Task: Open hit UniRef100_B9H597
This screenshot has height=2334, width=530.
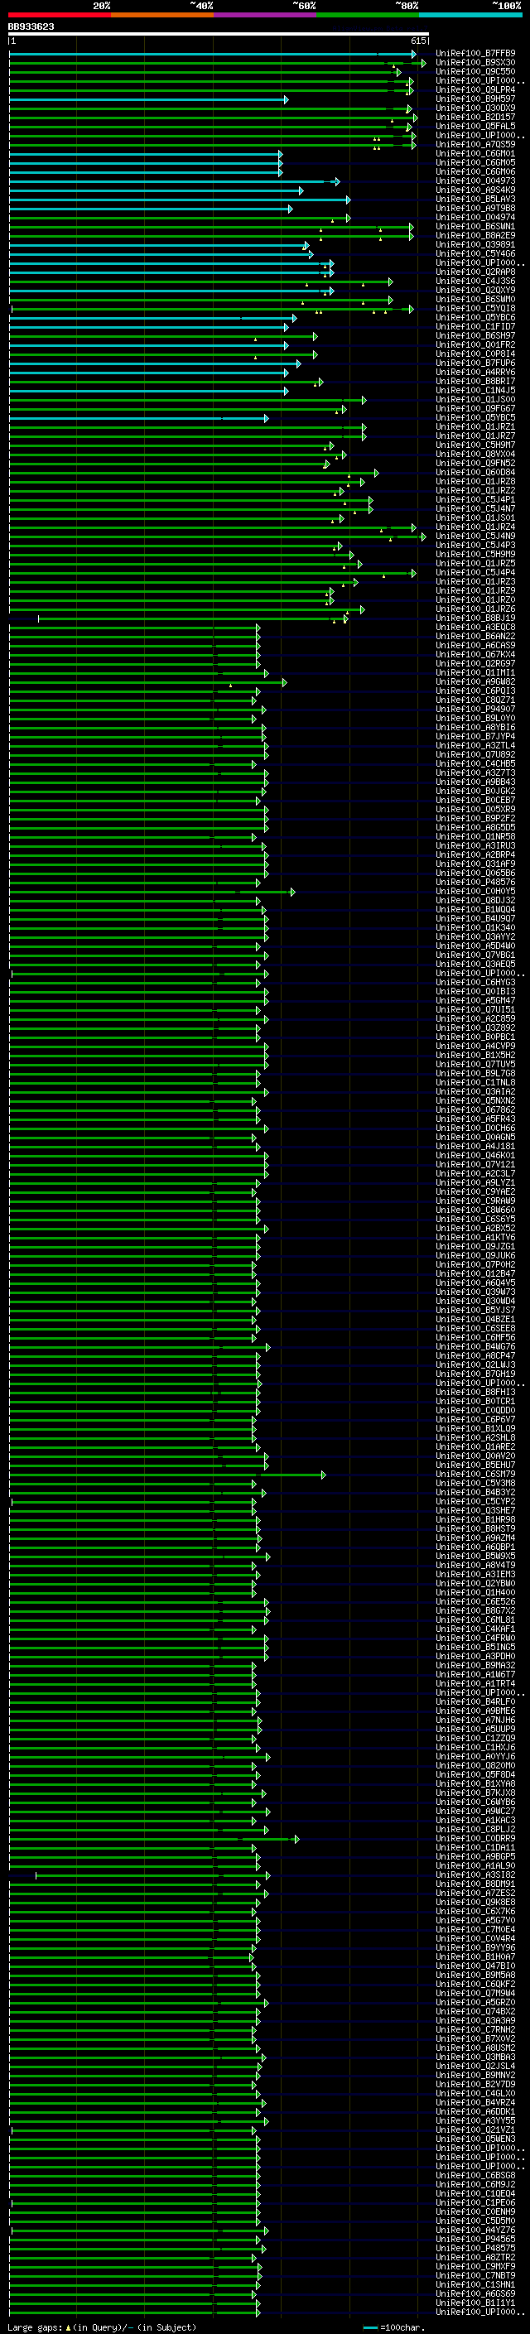Action: [475, 99]
